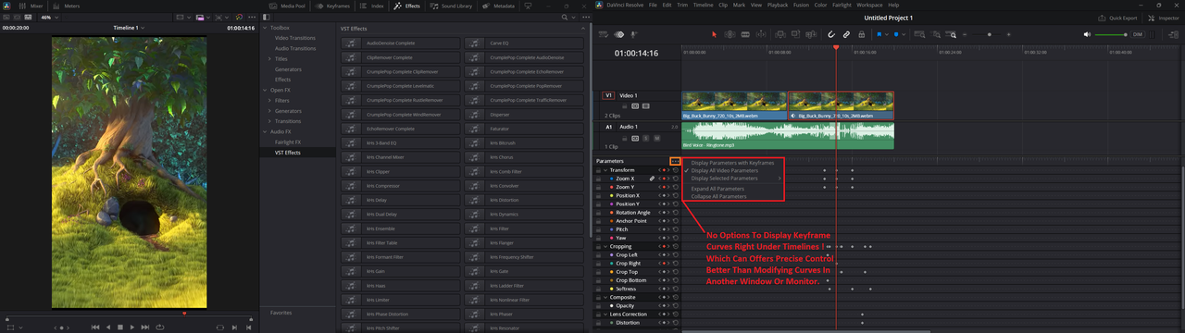
Task: Open the Meters panel
Action: point(65,6)
